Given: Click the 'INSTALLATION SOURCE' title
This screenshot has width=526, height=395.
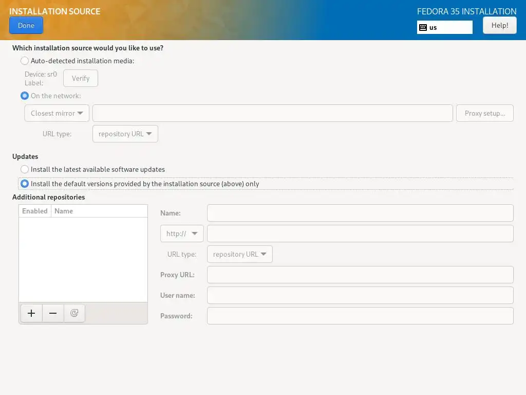Looking at the screenshot, I should (x=54, y=11).
